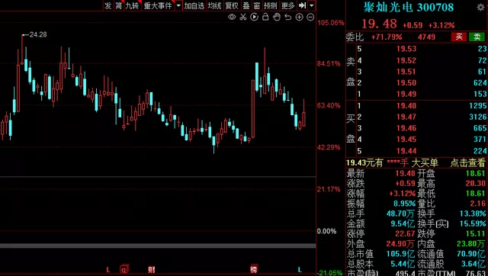The image size is (488, 276).
Task: Toggle the eye visibility icon above chart
Action: click(x=232, y=17)
